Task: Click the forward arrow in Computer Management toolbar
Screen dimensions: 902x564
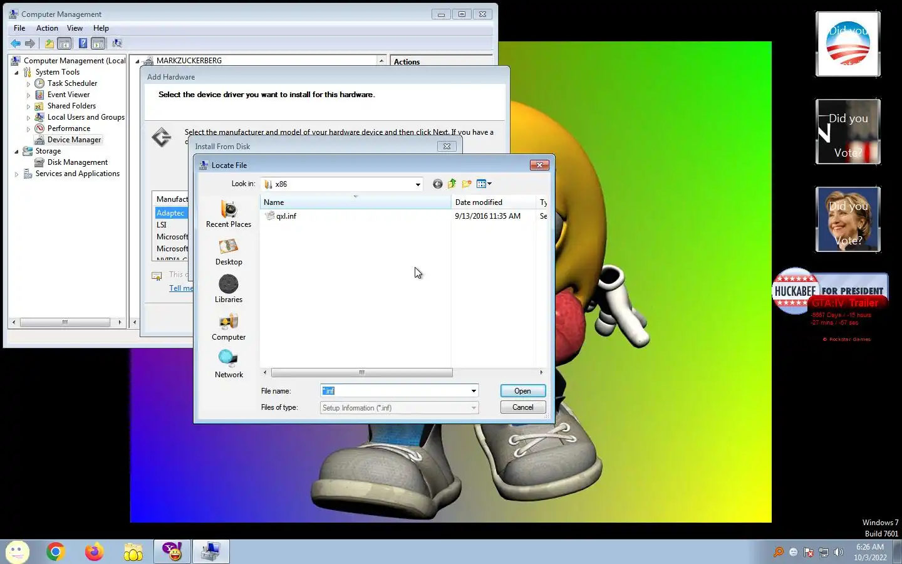Action: click(x=29, y=43)
